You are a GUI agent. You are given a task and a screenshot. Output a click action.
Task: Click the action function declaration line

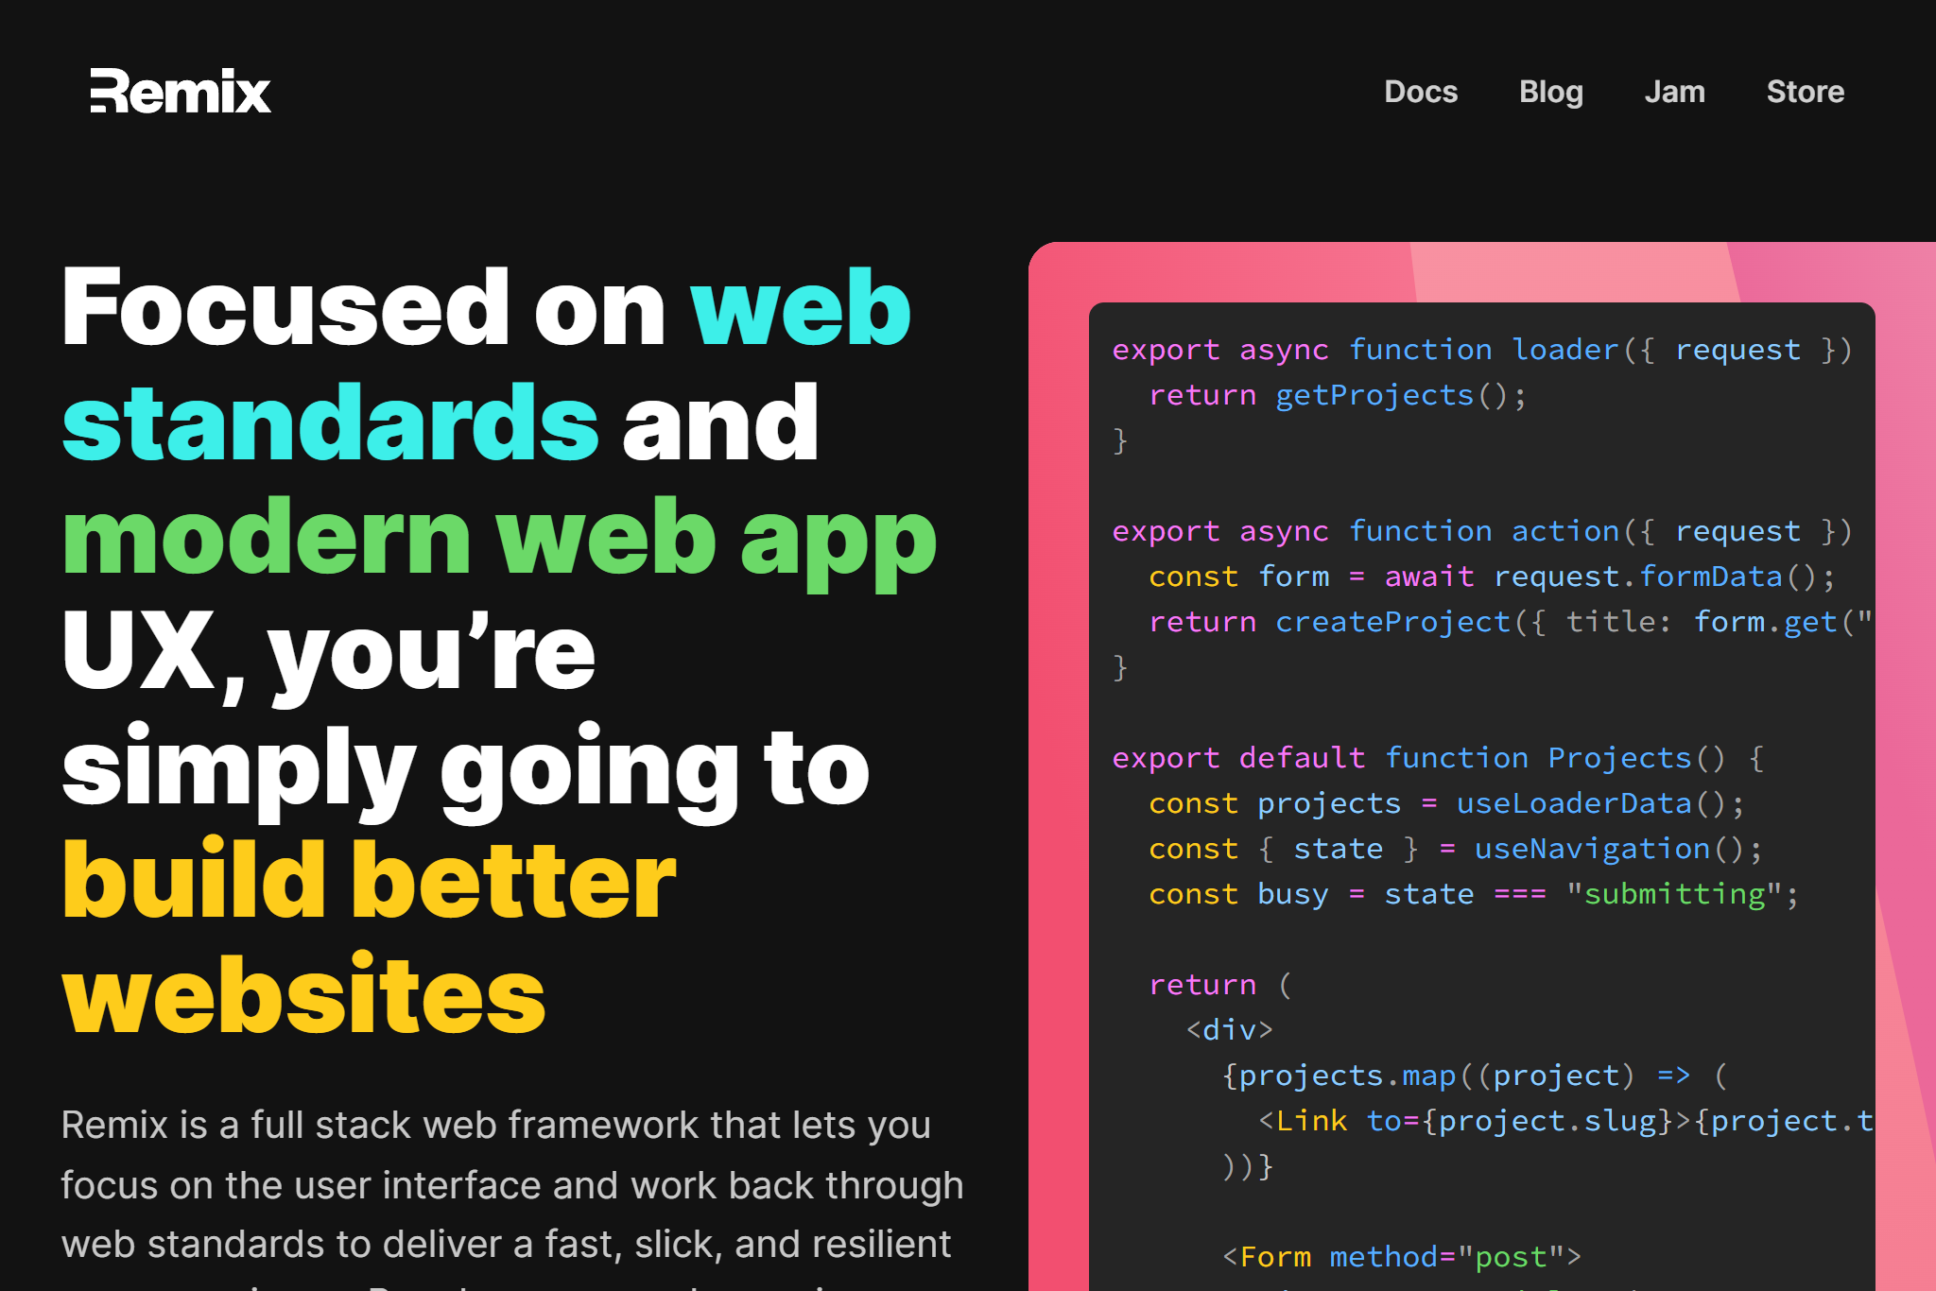pos(1480,531)
